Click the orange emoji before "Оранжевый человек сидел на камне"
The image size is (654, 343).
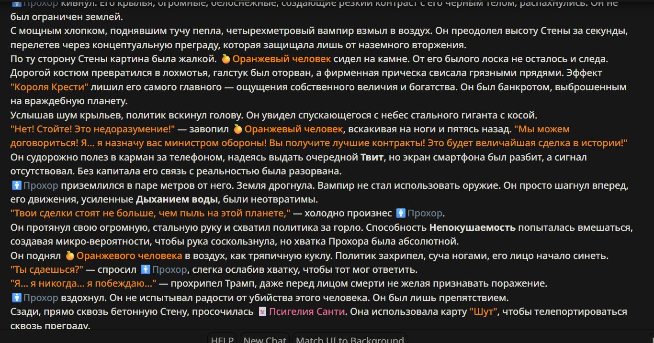coord(226,59)
